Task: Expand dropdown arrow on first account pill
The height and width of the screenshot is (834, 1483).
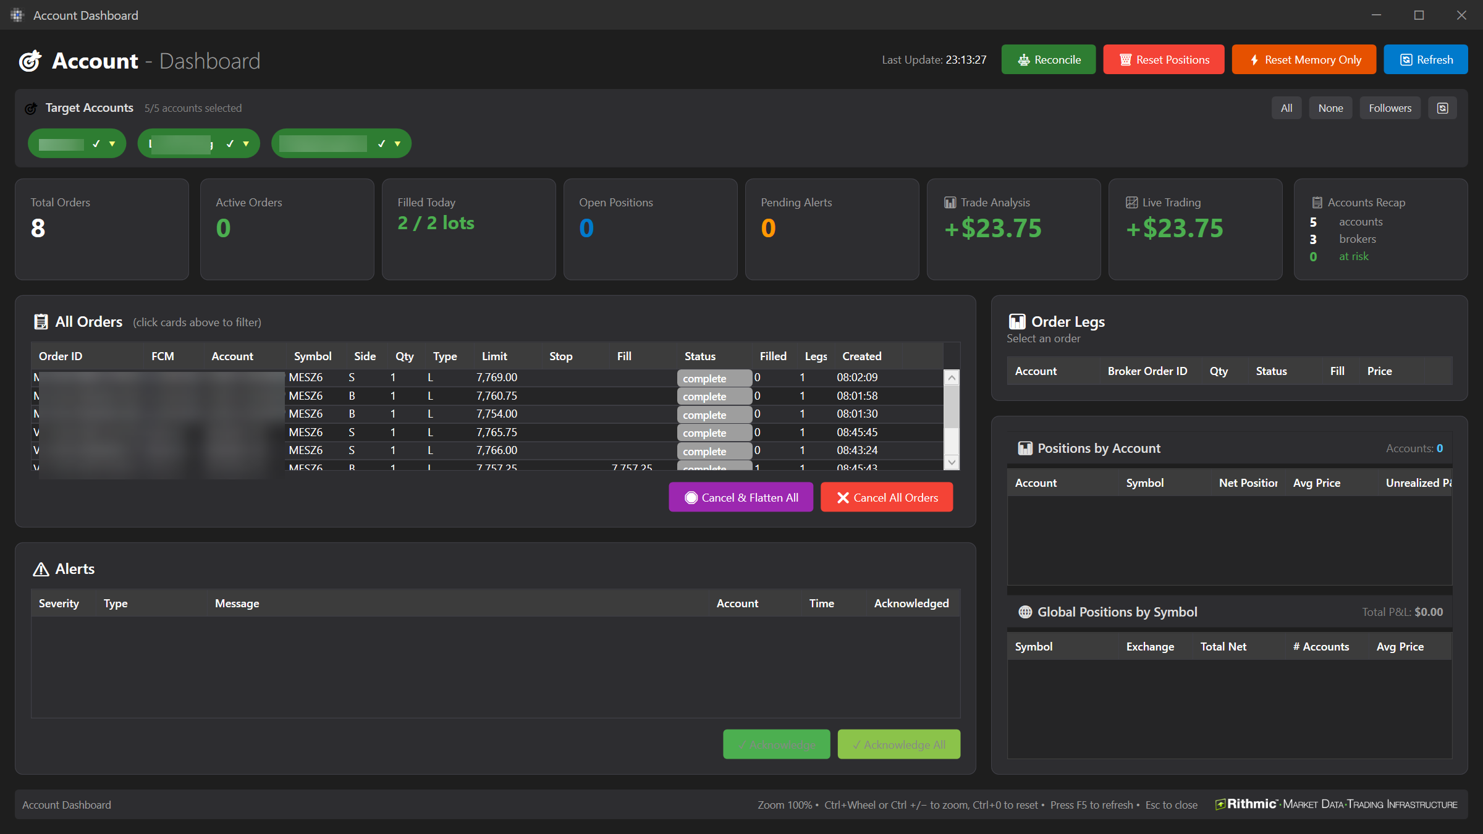Action: 112,144
